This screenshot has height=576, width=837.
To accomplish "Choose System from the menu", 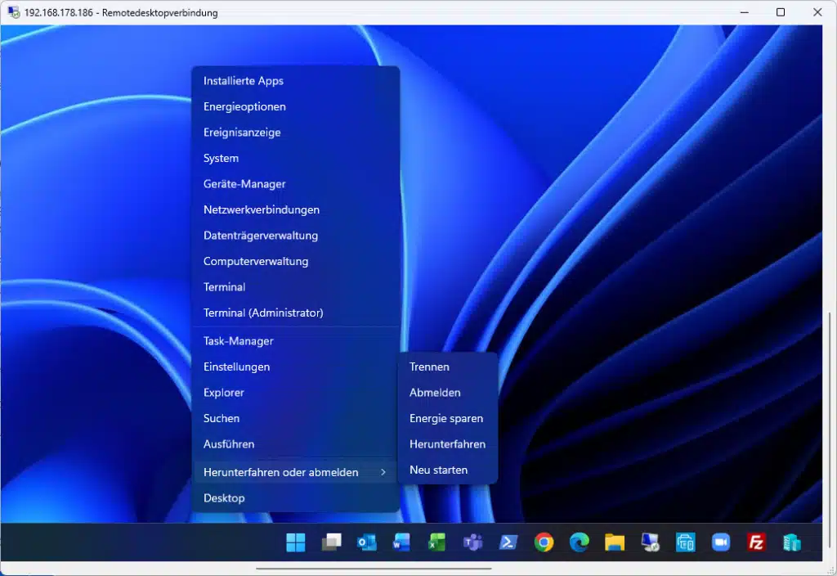I will pos(295,158).
